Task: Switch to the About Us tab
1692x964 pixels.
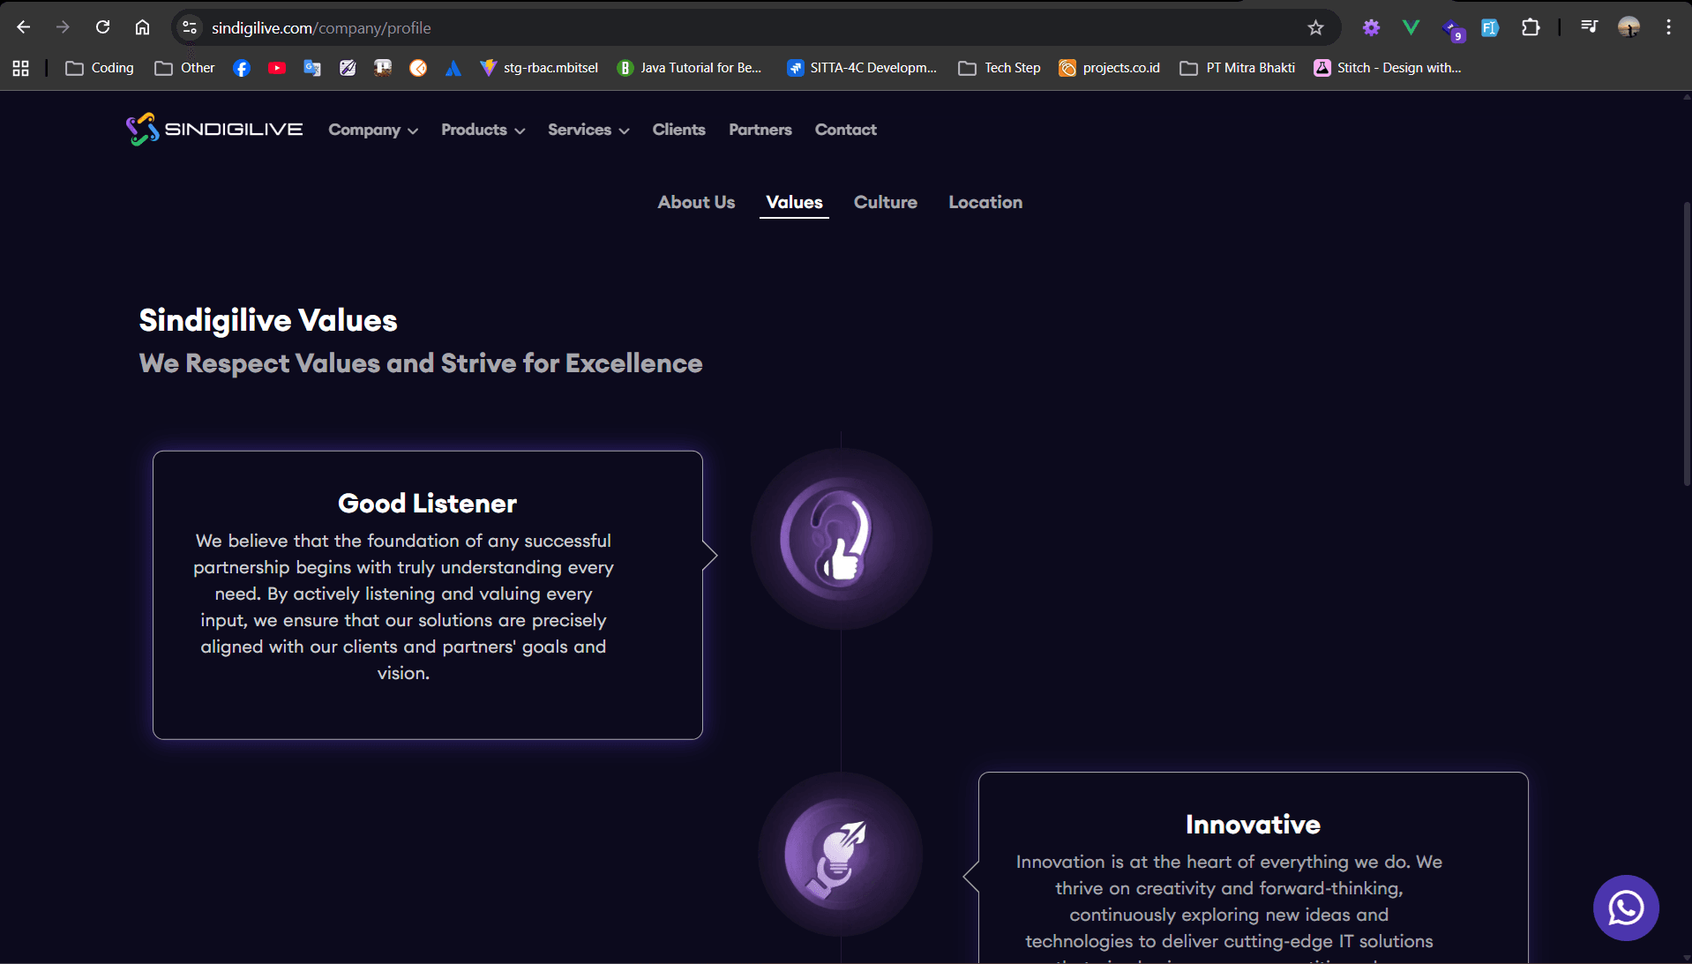Action: click(696, 202)
